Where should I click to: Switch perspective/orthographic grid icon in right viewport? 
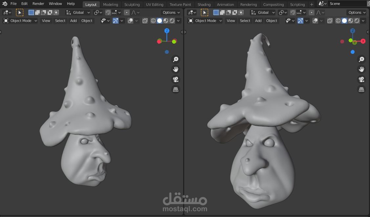pos(361,89)
